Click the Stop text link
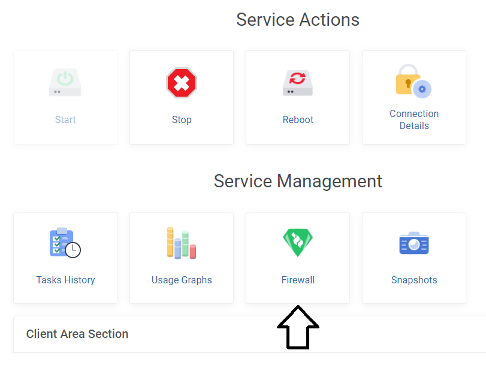486x365 pixels. click(x=182, y=120)
